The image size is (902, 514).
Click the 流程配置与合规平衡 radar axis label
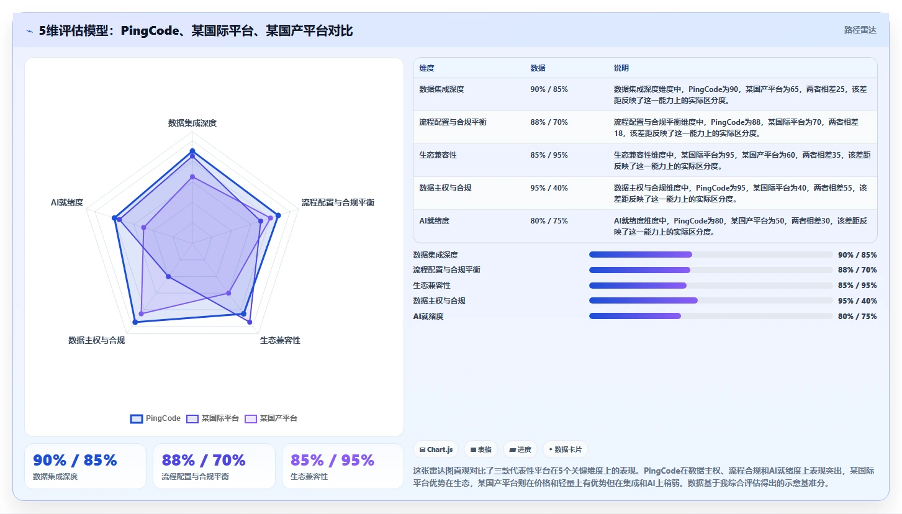pyautogui.click(x=338, y=203)
